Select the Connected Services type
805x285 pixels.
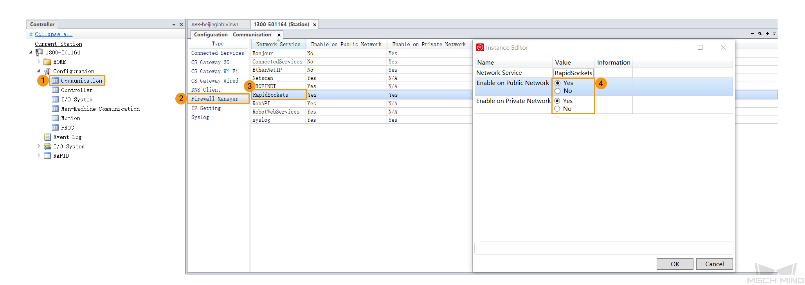(218, 53)
